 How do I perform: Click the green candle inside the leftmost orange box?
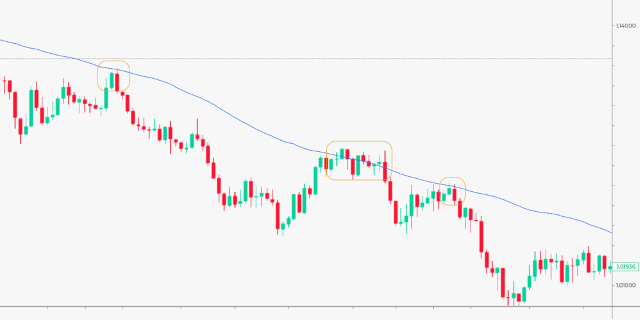click(x=111, y=81)
